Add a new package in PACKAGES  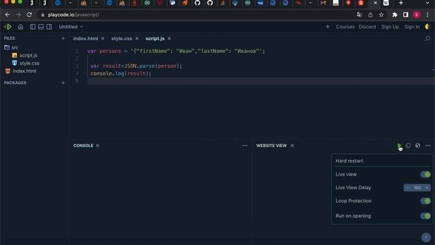click(63, 83)
